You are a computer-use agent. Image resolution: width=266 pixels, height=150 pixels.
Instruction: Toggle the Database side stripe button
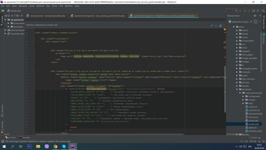coord(264,39)
